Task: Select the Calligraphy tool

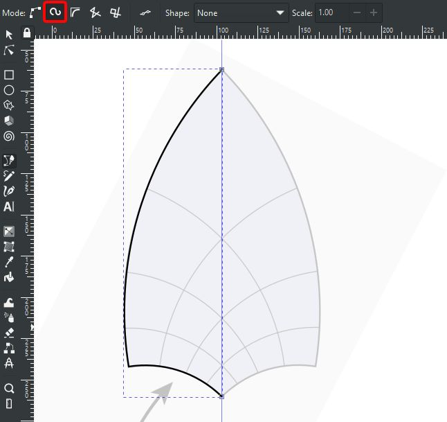Action: tap(9, 191)
